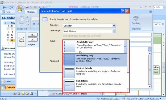Click the search magnifier icon in Outlook
The width and height of the screenshot is (166, 100).
click(156, 24)
